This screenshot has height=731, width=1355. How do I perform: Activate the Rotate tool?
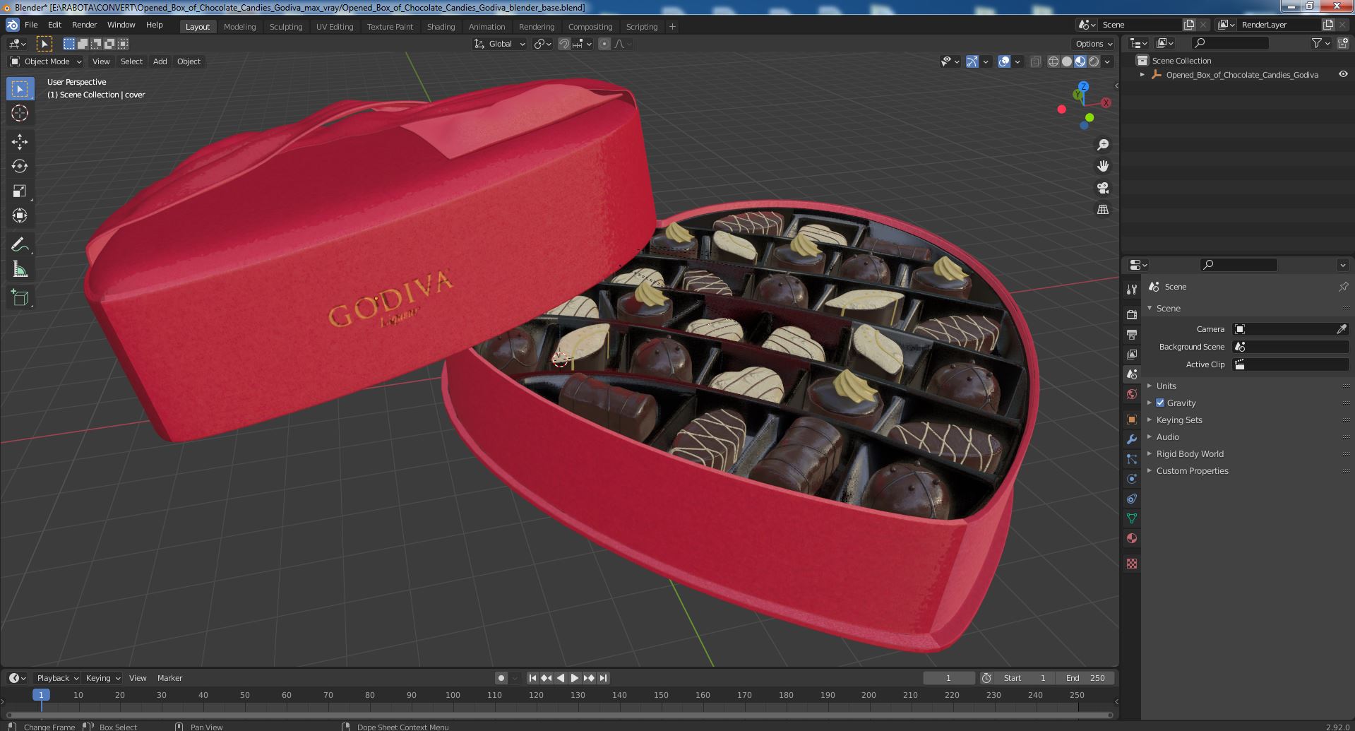(x=20, y=166)
